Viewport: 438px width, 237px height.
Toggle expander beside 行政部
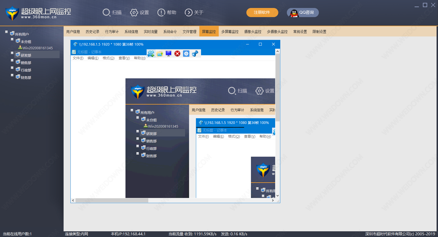12,68
